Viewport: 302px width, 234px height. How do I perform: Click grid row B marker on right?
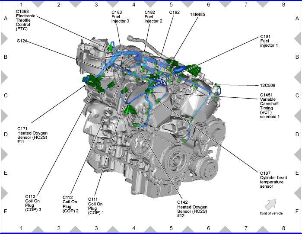[297, 57]
